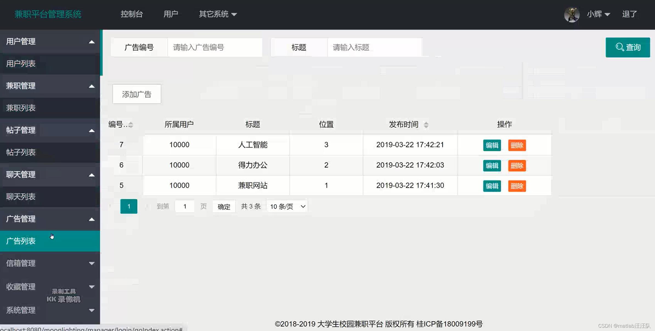Click the 位置 column header
The image size is (655, 331).
pyautogui.click(x=326, y=124)
